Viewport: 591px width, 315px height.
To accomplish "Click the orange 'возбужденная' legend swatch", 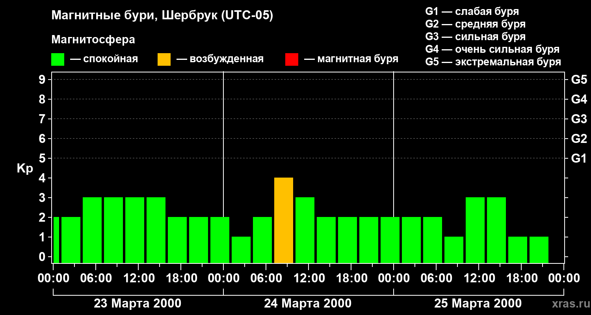I will coord(164,59).
